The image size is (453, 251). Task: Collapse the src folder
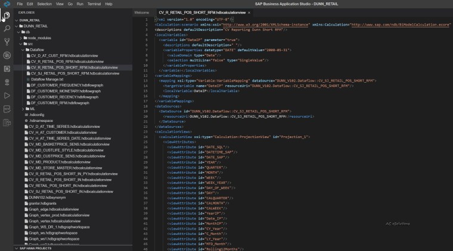(x=30, y=43)
